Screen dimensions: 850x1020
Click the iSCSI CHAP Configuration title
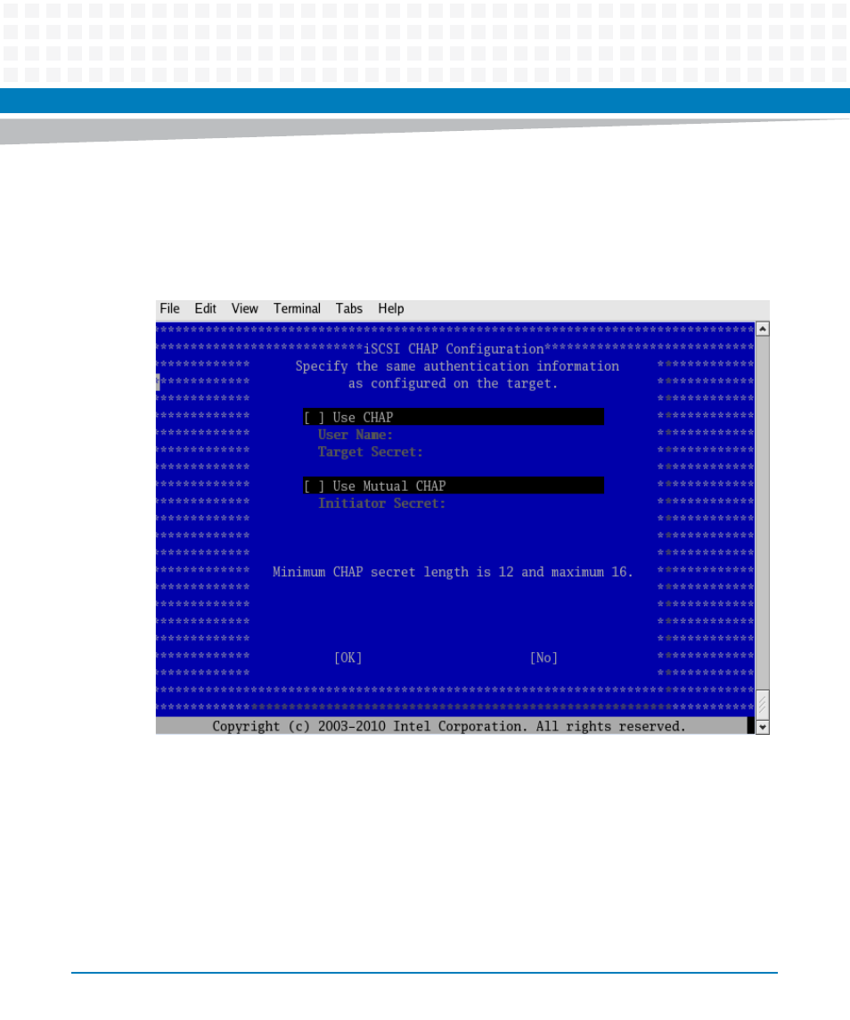pos(454,349)
